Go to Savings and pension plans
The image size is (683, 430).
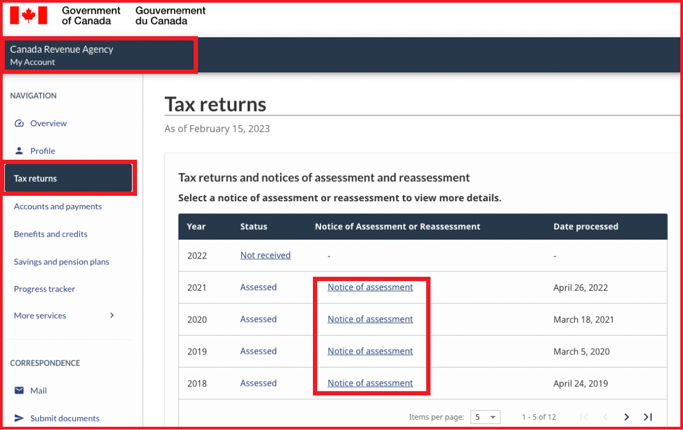pos(62,262)
